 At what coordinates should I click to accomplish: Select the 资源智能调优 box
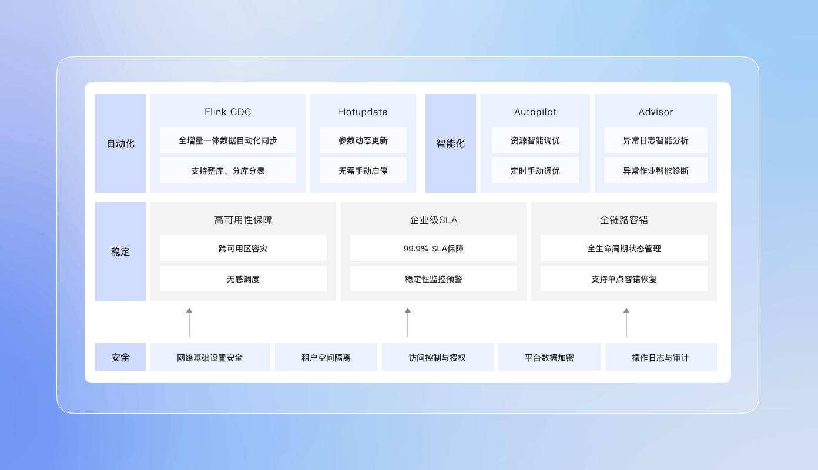[535, 140]
